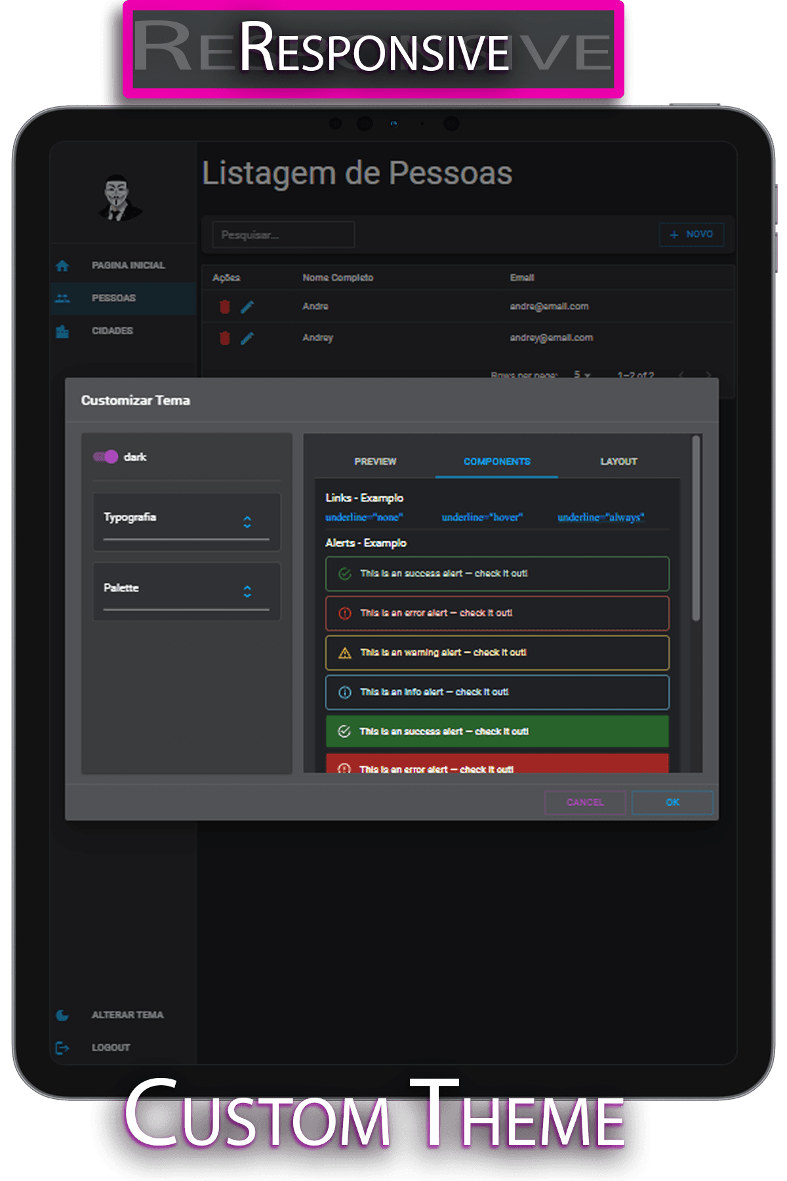Click the Cancel button in theme dialog
The height and width of the screenshot is (1181, 787).
[585, 802]
